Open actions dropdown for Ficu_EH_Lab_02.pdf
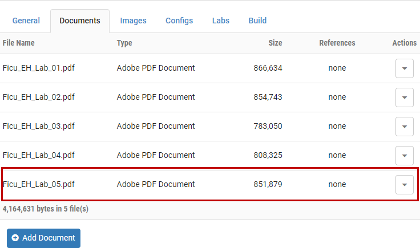The image size is (420, 248). [405, 97]
